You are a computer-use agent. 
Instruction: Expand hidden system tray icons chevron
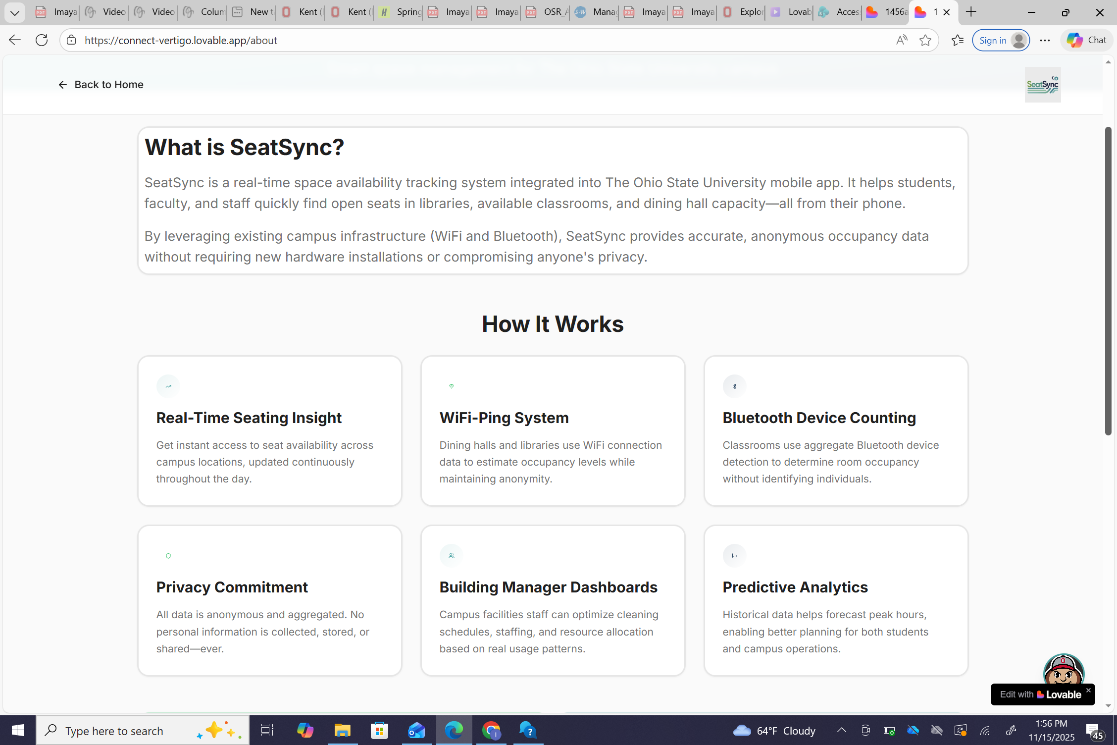point(841,730)
